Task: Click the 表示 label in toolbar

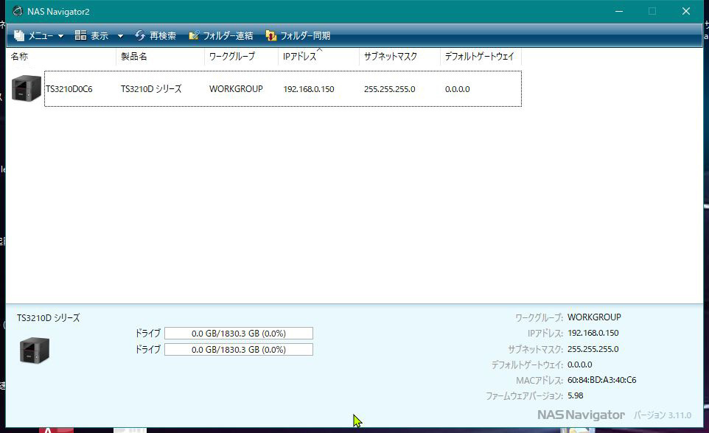Action: point(99,35)
